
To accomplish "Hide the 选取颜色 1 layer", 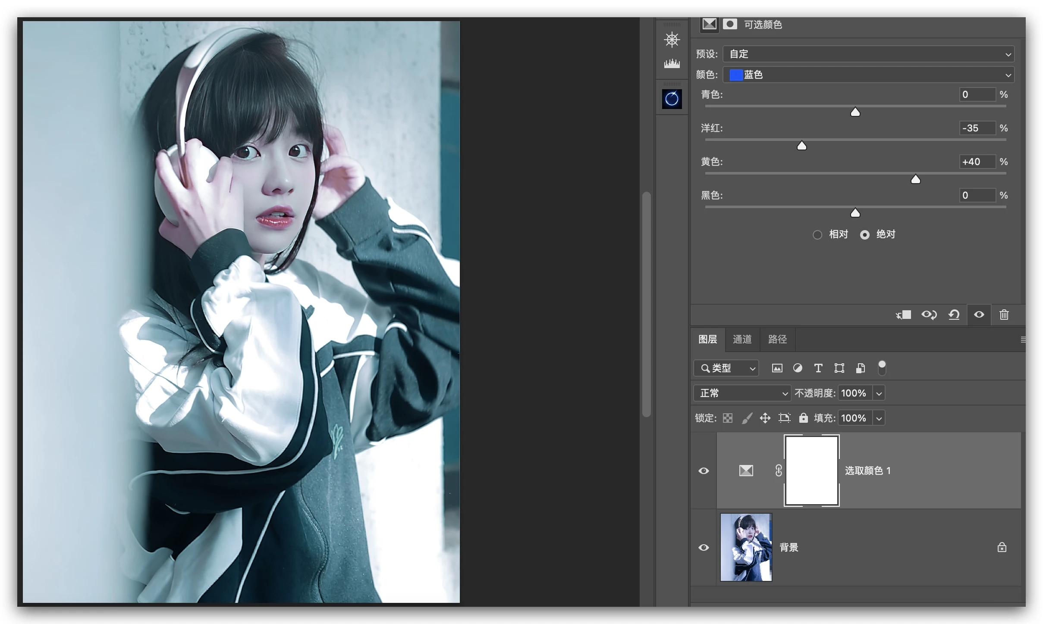I will point(704,471).
